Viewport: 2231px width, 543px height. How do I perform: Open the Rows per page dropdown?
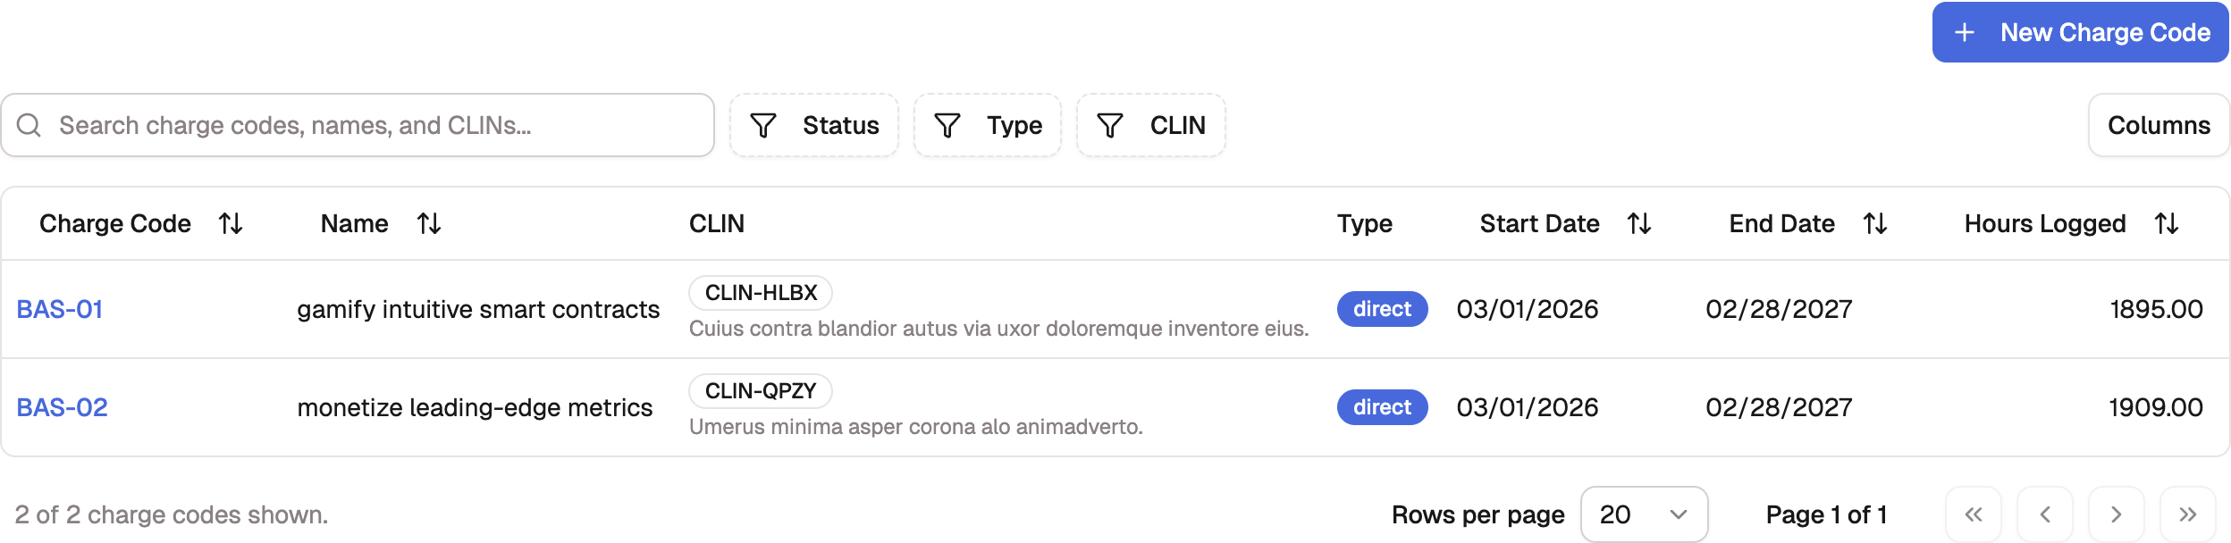pyautogui.click(x=1644, y=514)
